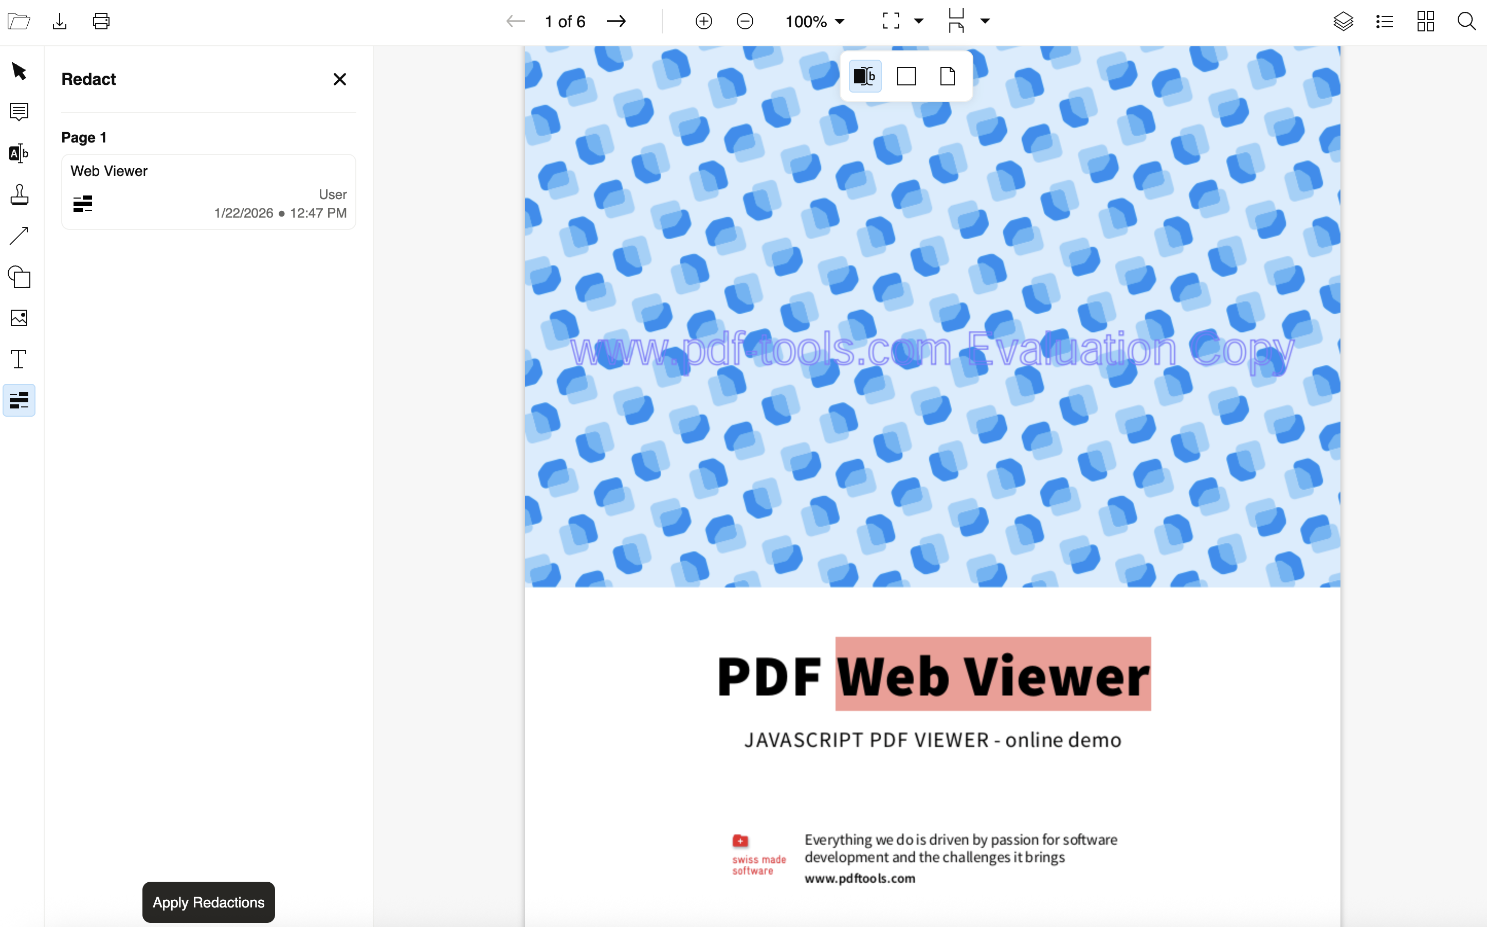This screenshot has height=927, width=1487.
Task: Select the Text tool
Action: [19, 359]
